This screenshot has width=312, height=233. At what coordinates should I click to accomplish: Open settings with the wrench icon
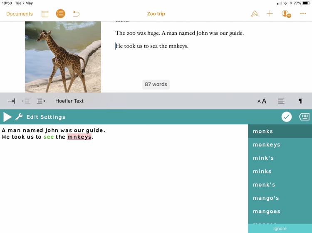coord(19,117)
